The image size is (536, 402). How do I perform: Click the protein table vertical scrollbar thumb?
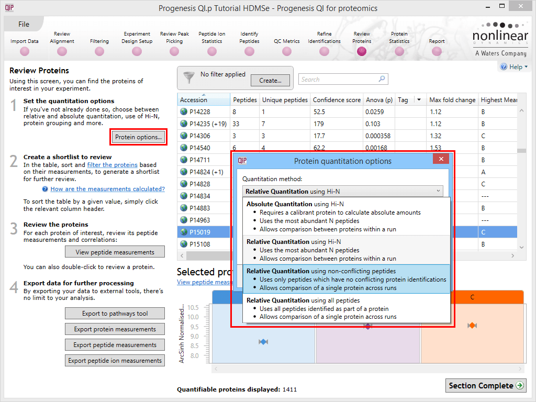click(522, 151)
